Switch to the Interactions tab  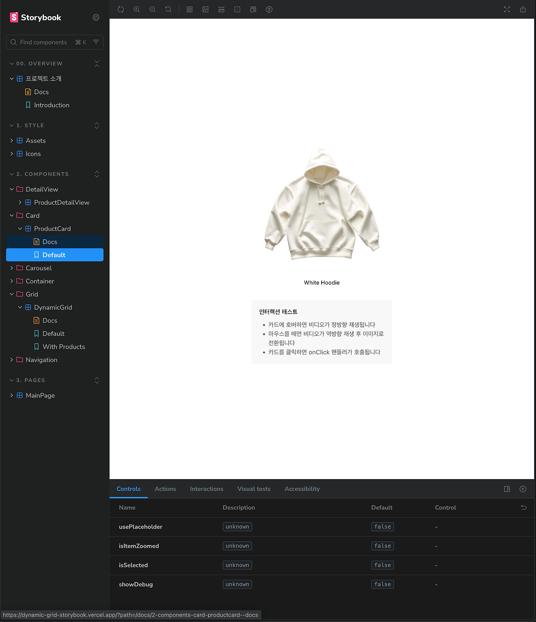pos(206,489)
